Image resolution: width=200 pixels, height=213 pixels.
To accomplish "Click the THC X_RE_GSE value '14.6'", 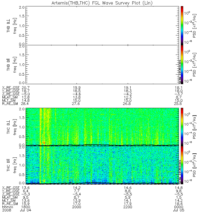I will pyautogui.click(x=128, y=188).
